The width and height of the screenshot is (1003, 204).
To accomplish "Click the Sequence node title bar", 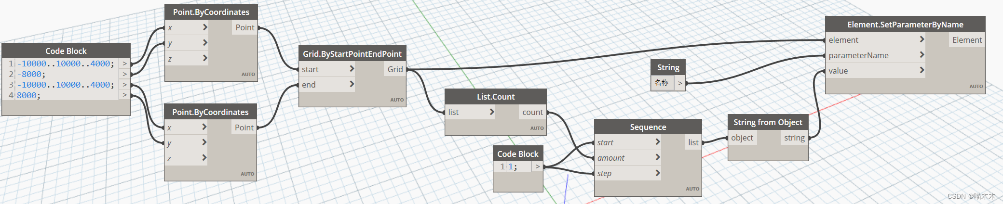I will [x=648, y=127].
